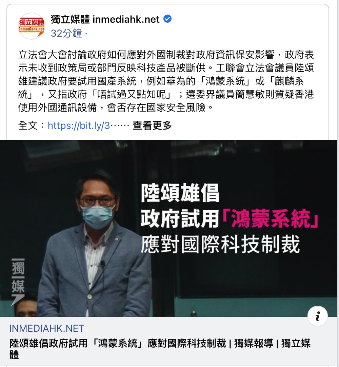Click the 陸頌雄倡 headline overlay on the image

[x=180, y=193]
